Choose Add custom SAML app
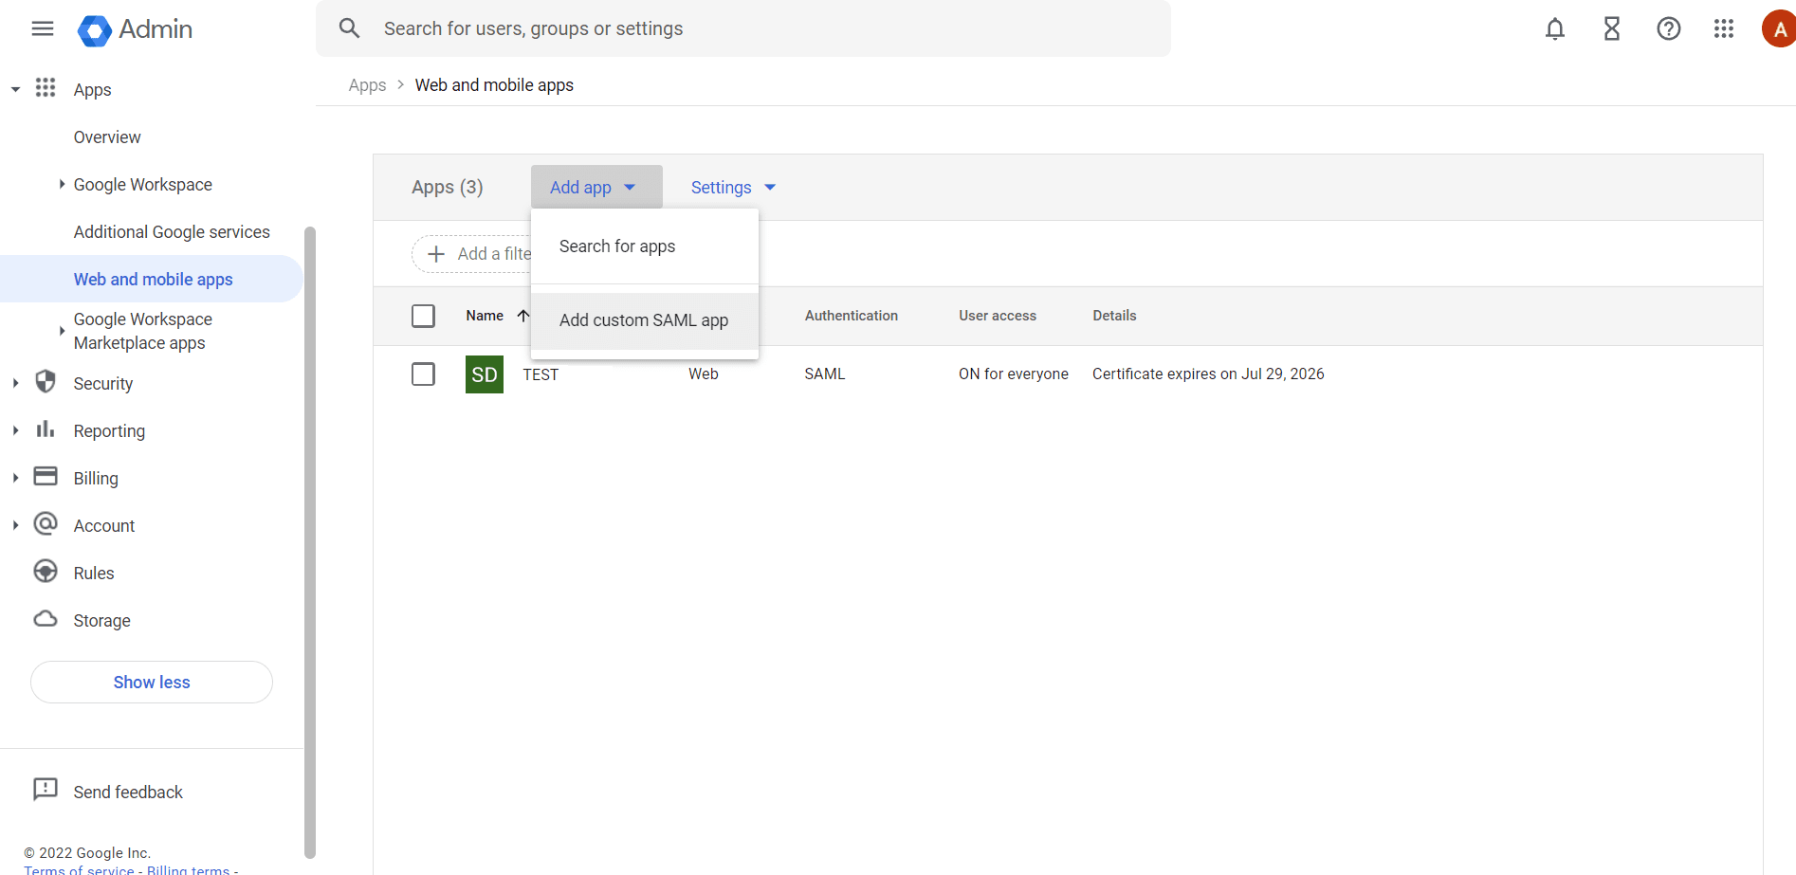The image size is (1796, 875). (643, 320)
